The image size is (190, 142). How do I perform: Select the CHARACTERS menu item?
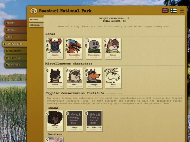click(14, 44)
